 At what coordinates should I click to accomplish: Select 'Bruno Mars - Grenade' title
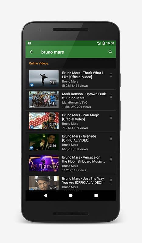pos(79,138)
